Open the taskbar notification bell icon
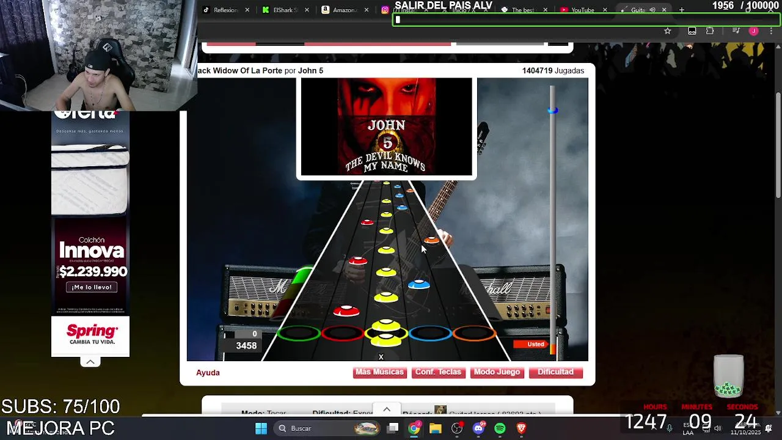The image size is (782, 440). tap(769, 428)
